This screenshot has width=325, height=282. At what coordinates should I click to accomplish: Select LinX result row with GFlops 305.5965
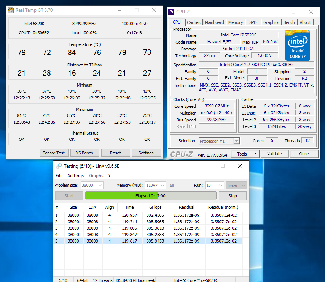[x=148, y=222]
